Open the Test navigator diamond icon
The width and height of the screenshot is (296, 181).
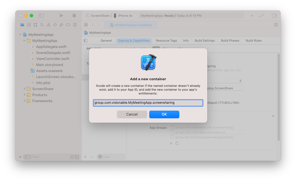55,25
